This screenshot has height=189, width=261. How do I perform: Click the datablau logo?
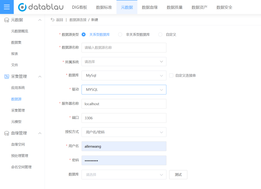[41, 7]
